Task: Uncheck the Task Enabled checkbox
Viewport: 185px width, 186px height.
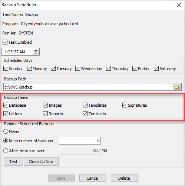Action: pos(5,42)
